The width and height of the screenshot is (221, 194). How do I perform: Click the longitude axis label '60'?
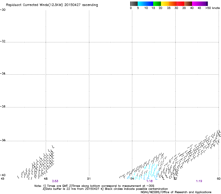pyautogui.click(x=219, y=179)
